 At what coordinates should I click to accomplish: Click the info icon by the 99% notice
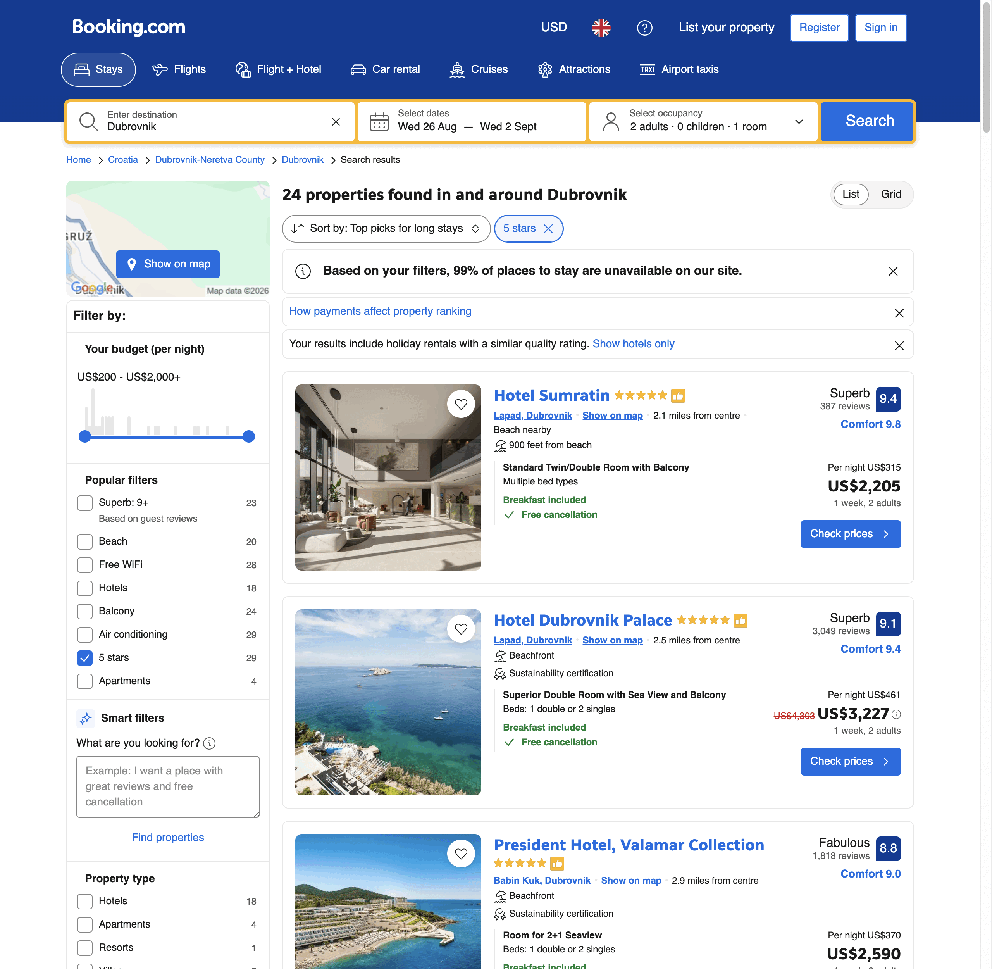pyautogui.click(x=303, y=271)
